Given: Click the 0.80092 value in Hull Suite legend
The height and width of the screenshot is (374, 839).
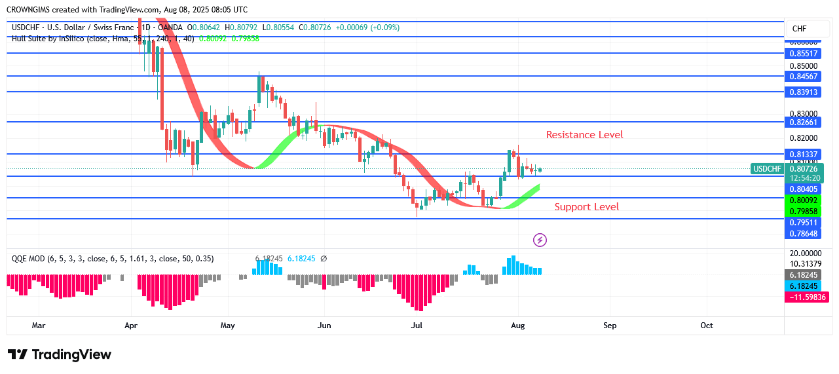Looking at the screenshot, I should (x=213, y=39).
